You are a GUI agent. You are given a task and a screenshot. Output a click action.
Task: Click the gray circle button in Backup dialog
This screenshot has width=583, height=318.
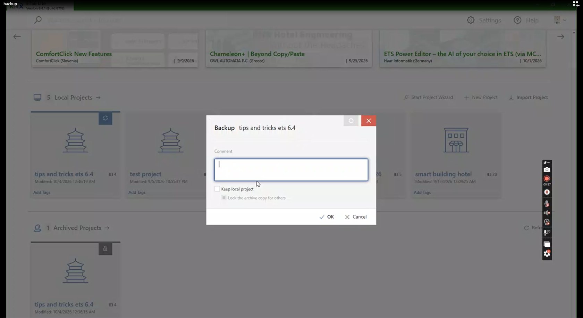tap(351, 121)
